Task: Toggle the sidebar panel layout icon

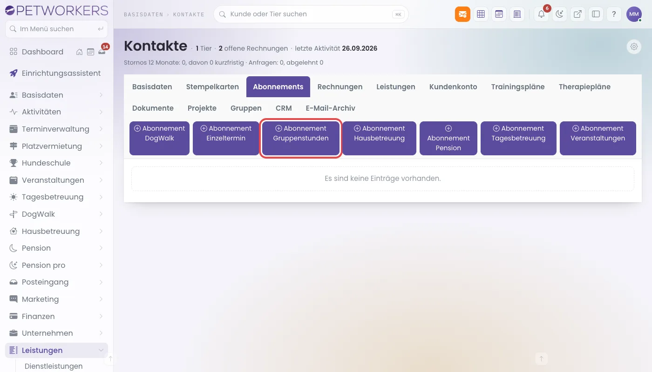Action: tap(596, 14)
